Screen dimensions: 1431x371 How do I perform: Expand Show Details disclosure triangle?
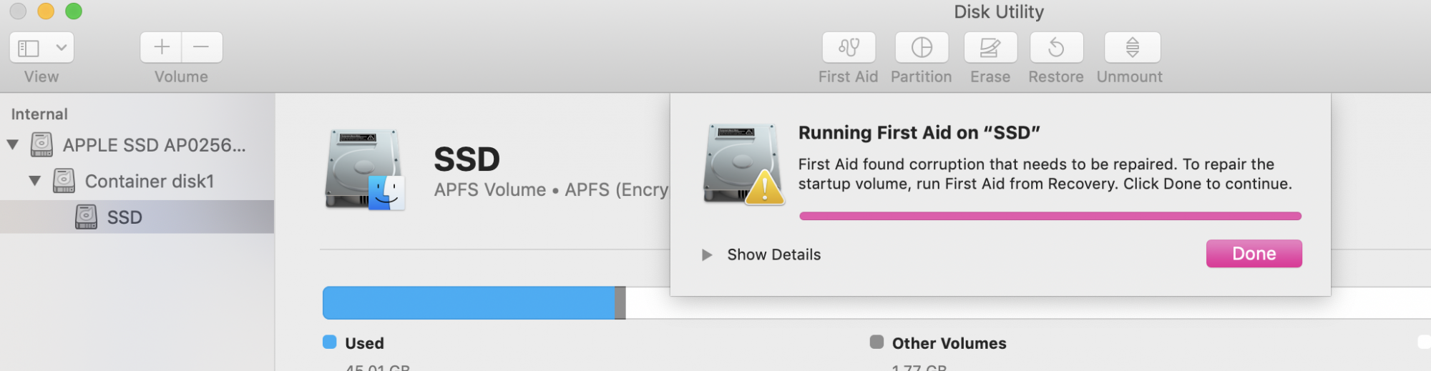(707, 254)
